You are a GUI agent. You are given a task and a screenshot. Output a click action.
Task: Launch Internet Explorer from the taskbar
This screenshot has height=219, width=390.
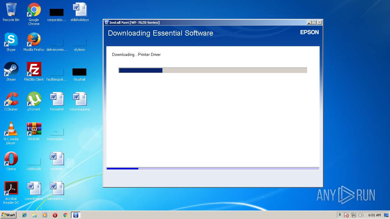tap(24, 215)
